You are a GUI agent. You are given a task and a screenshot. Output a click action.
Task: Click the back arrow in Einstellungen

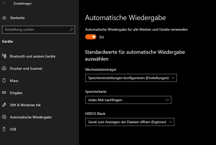[x=4, y=3]
